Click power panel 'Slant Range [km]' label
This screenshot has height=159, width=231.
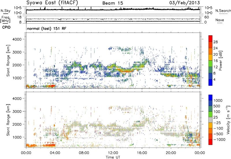[x=8, y=61]
